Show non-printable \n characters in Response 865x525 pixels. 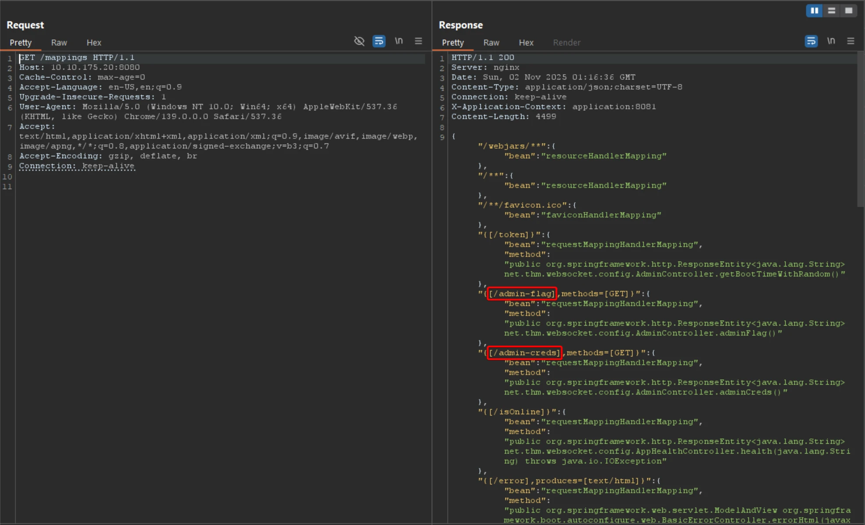[831, 41]
